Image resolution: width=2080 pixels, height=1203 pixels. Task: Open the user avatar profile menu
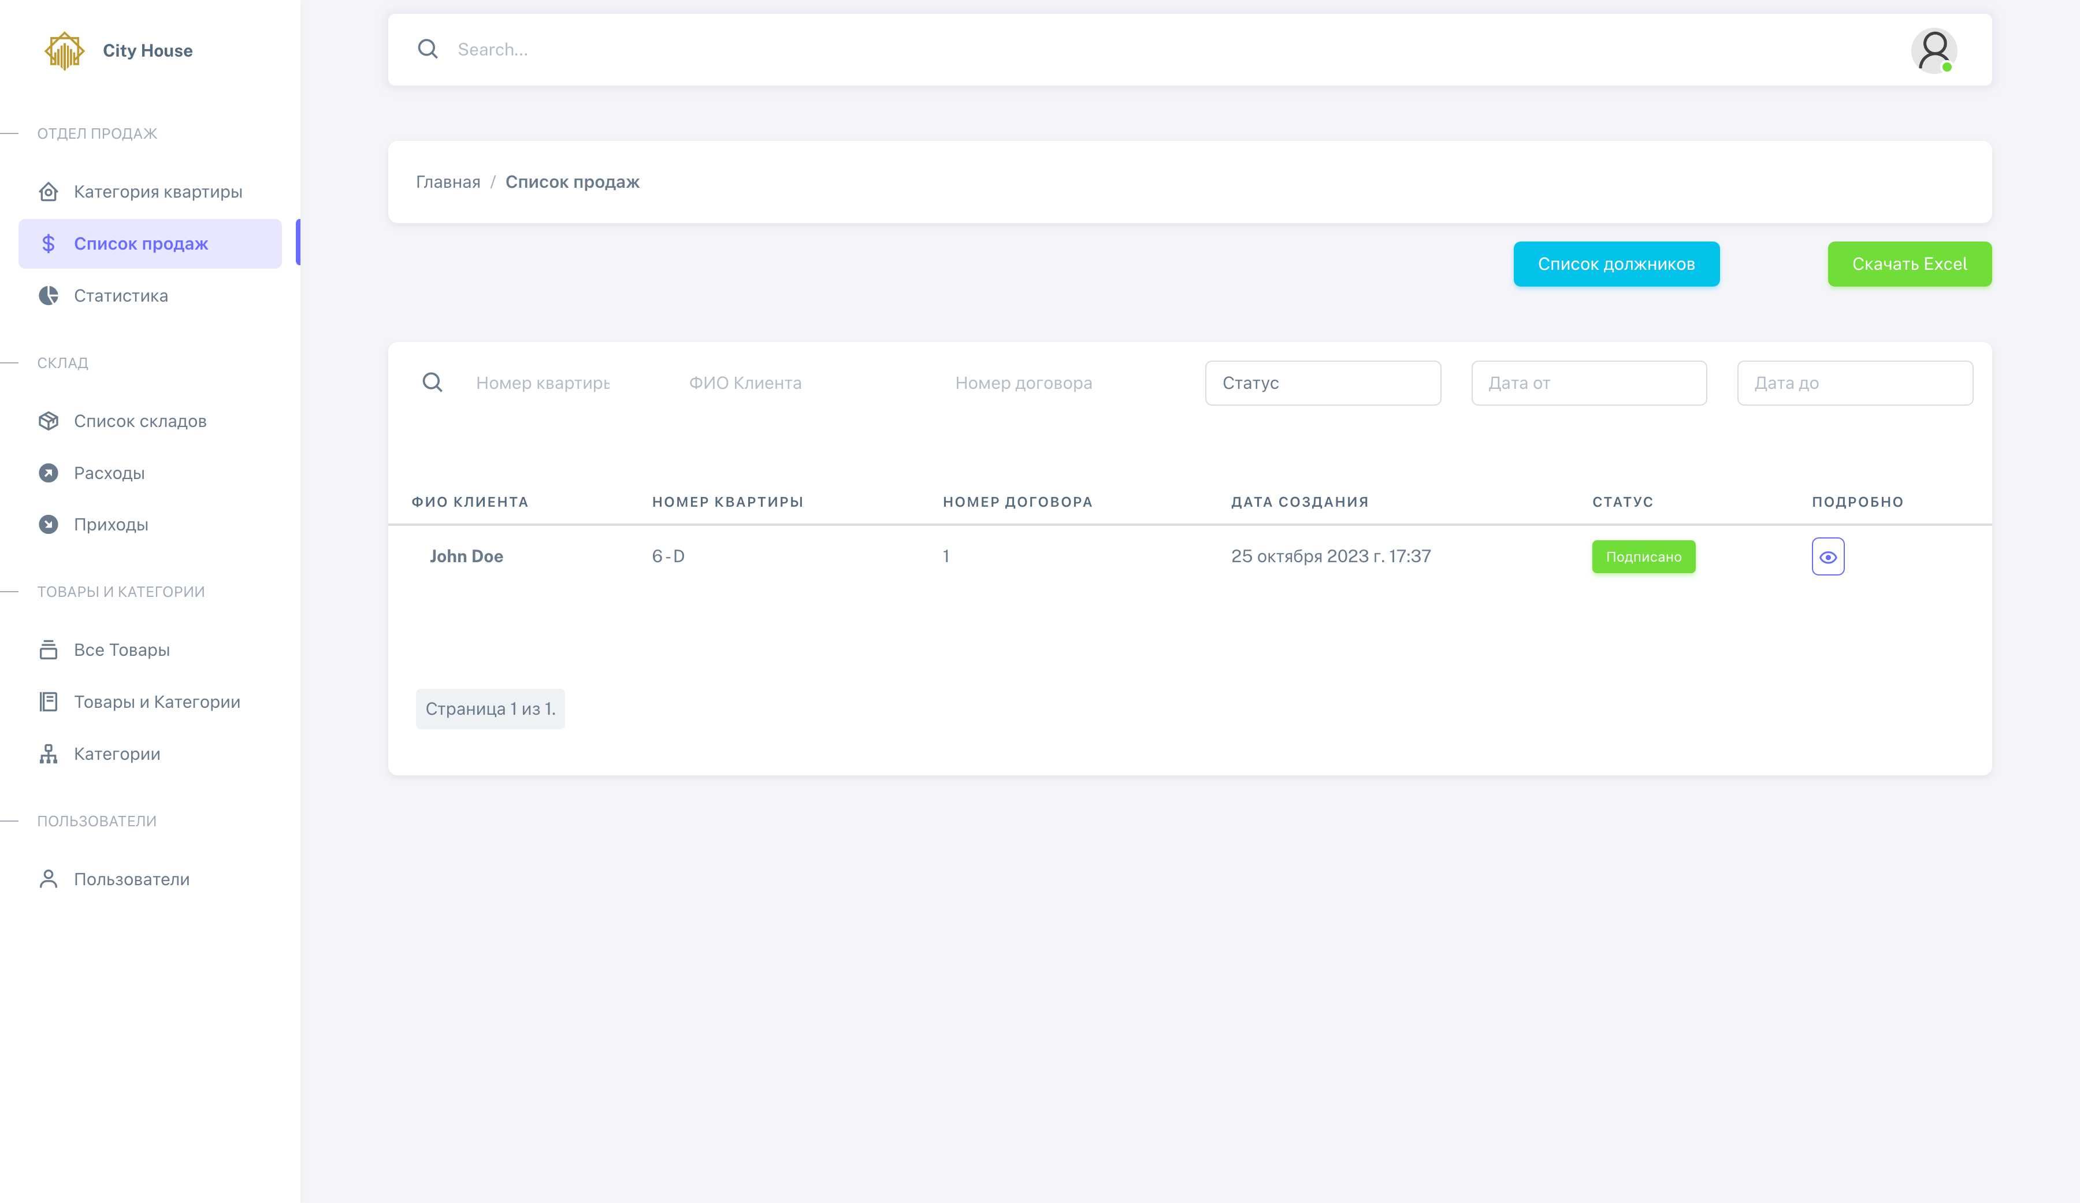(x=1934, y=50)
